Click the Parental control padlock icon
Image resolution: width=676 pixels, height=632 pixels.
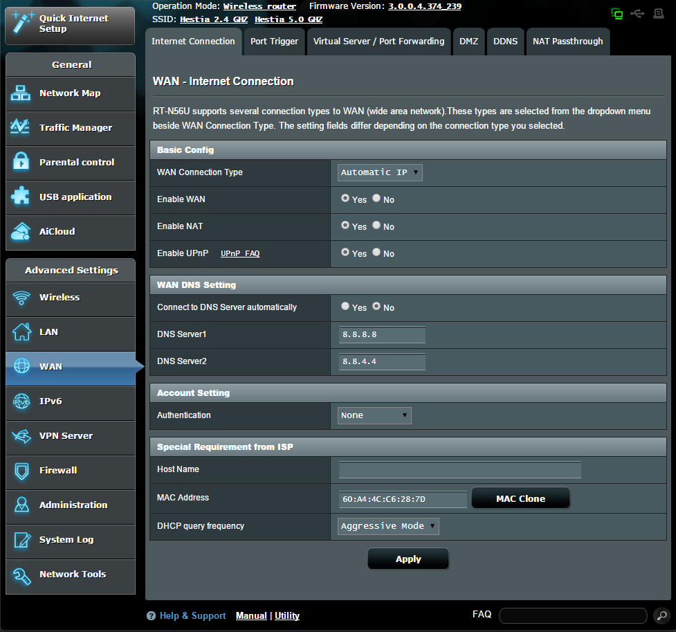(21, 161)
